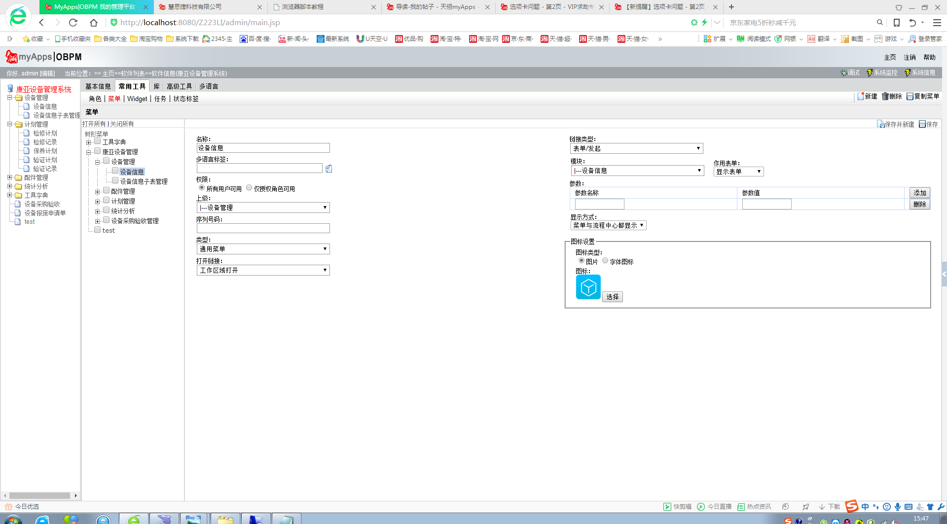Click the 参数名称 input box

[x=600, y=204]
